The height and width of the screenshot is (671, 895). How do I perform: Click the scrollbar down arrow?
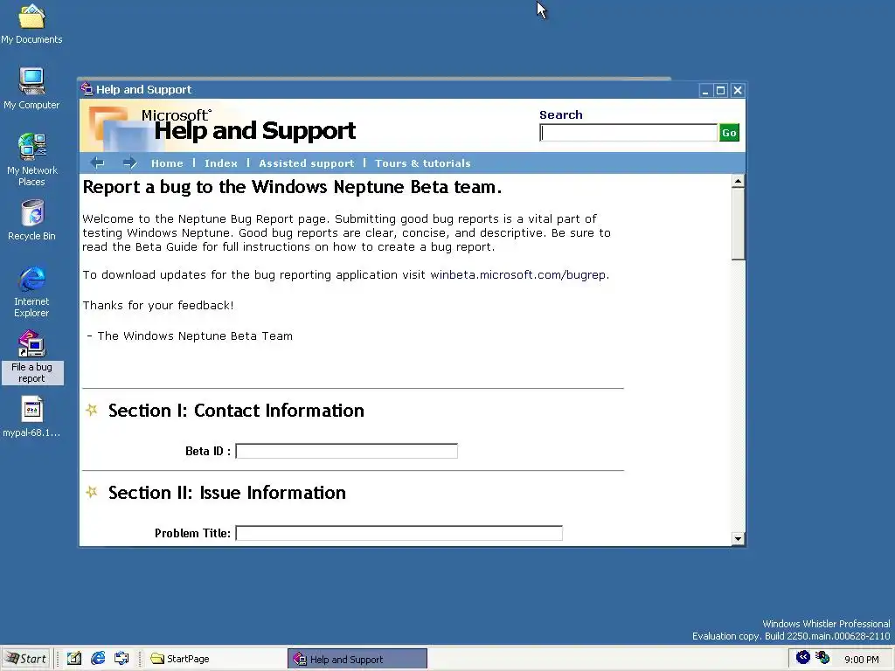[x=738, y=538]
